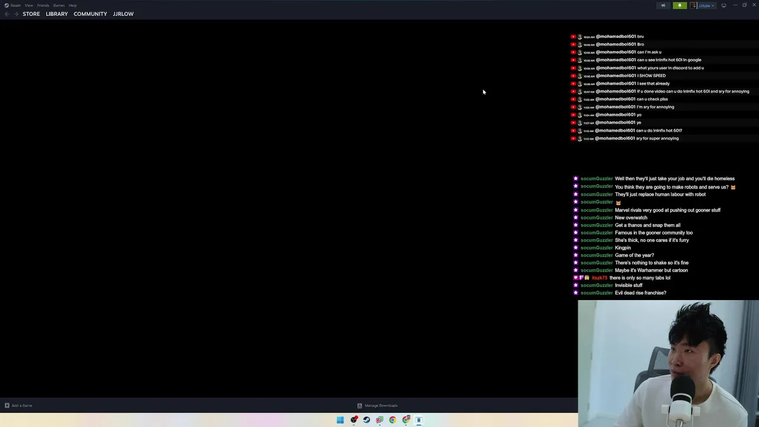Go to the STORE tab
759x427 pixels.
tap(31, 14)
